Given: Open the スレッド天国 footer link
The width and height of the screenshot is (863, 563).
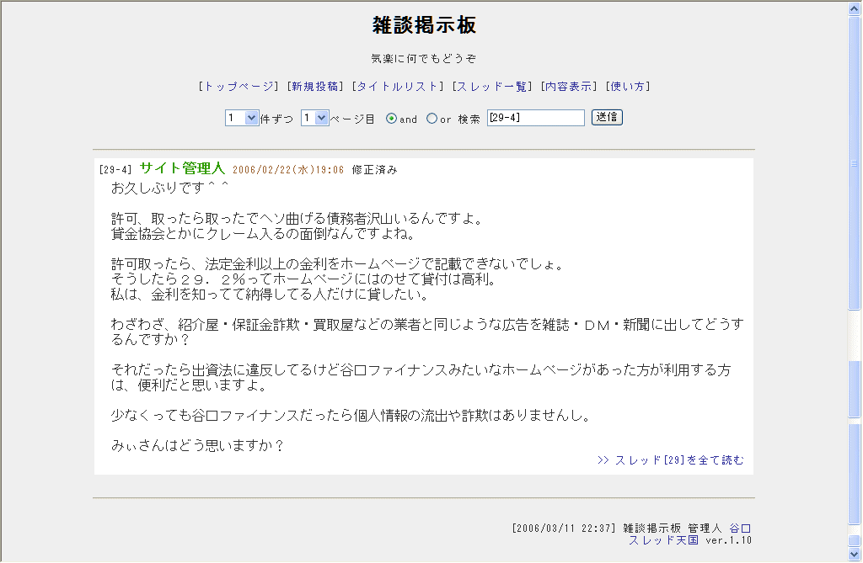Looking at the screenshot, I should (663, 540).
